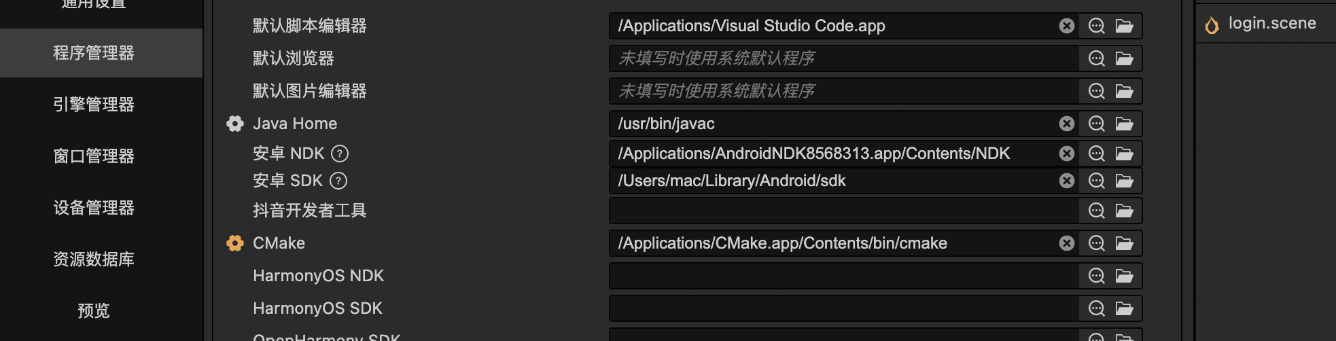Click the HarmonyOS SDK input field
Viewport: 1336px width, 341px height.
click(x=843, y=308)
